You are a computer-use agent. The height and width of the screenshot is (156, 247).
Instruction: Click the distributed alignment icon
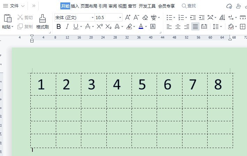pos(204,26)
